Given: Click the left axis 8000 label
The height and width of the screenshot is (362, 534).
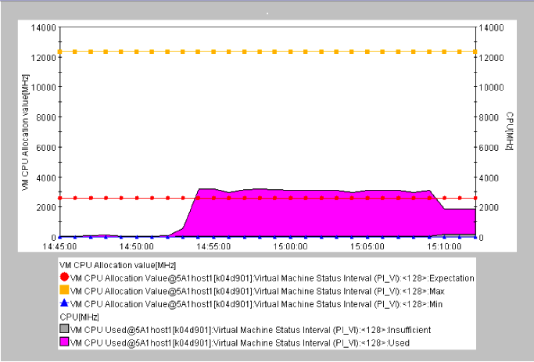Looking at the screenshot, I should point(46,117).
